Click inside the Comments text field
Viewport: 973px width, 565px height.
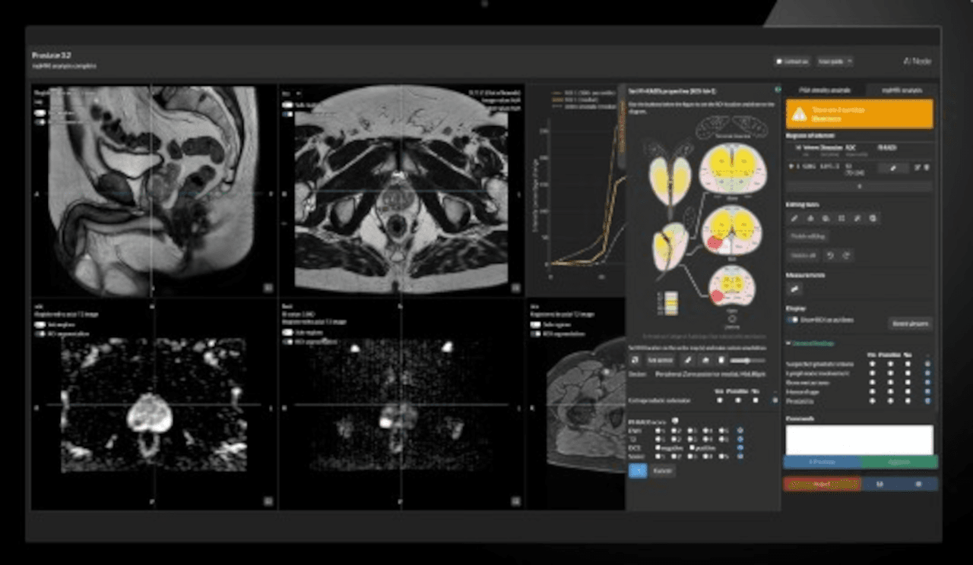pos(859,439)
